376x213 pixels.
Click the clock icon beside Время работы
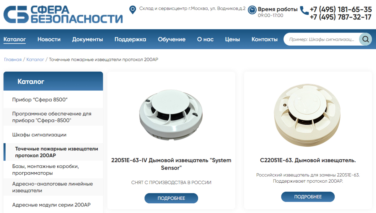coord(252,10)
